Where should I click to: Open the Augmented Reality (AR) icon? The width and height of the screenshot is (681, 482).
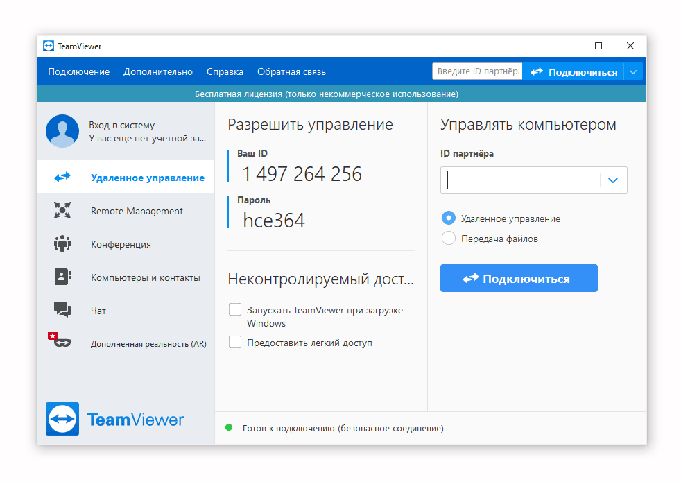point(60,342)
